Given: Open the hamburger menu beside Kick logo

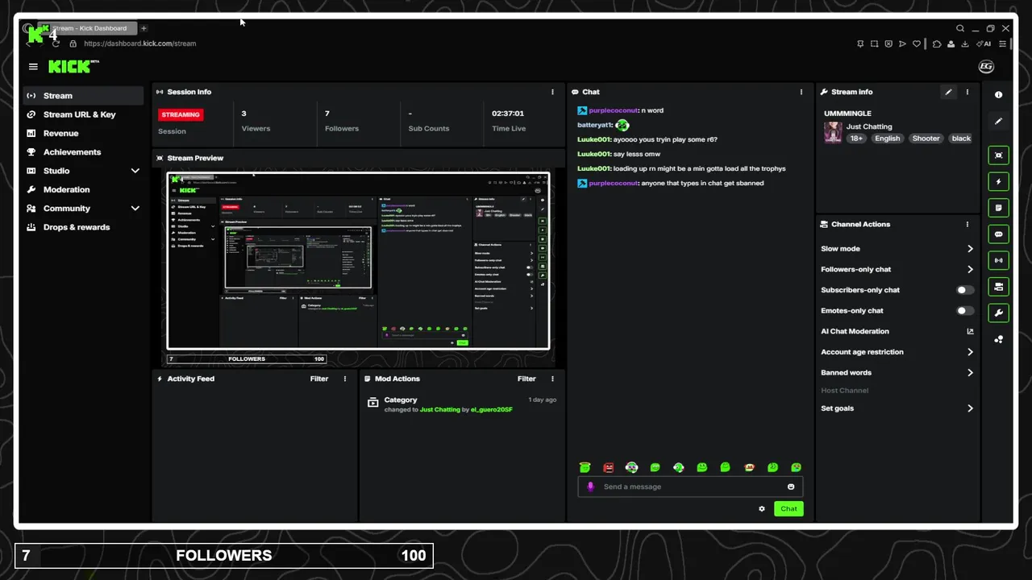Looking at the screenshot, I should [x=33, y=67].
